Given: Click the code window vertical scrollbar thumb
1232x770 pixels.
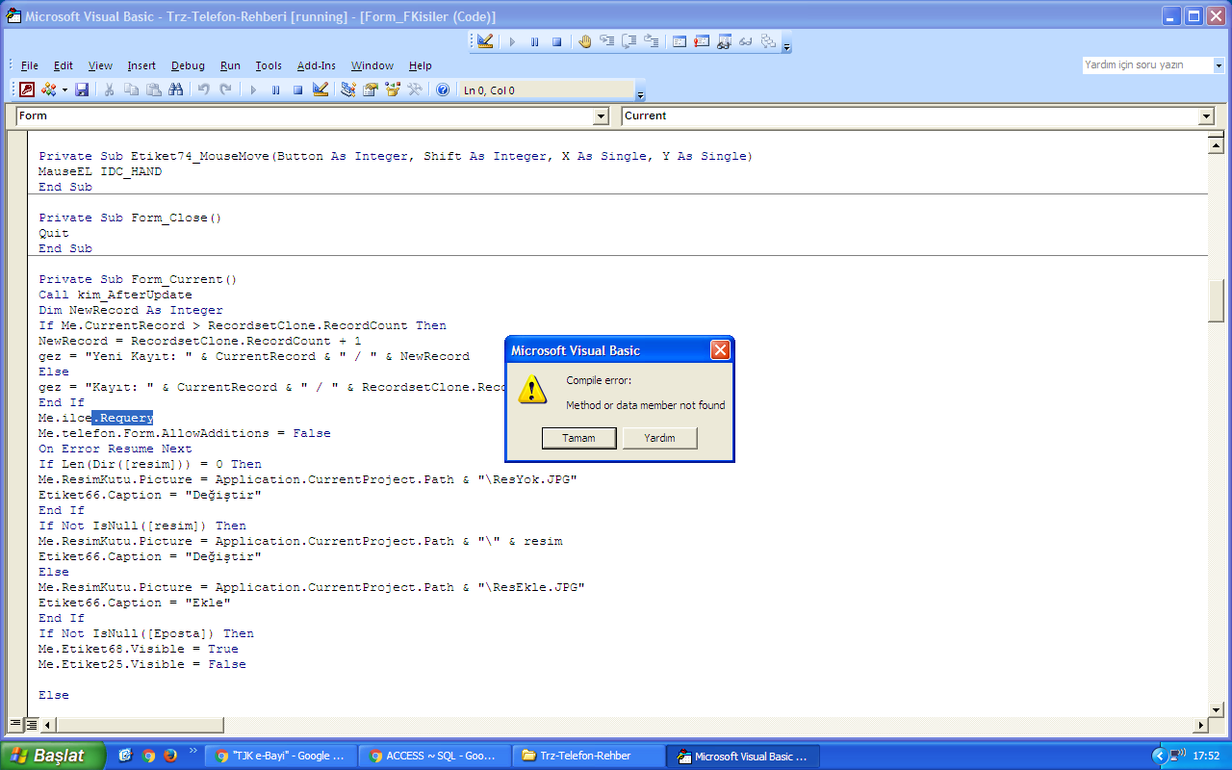Looking at the screenshot, I should pyautogui.click(x=1216, y=302).
